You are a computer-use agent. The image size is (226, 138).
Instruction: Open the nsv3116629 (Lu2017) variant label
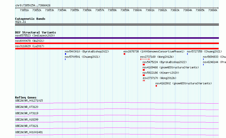(x=30, y=46)
